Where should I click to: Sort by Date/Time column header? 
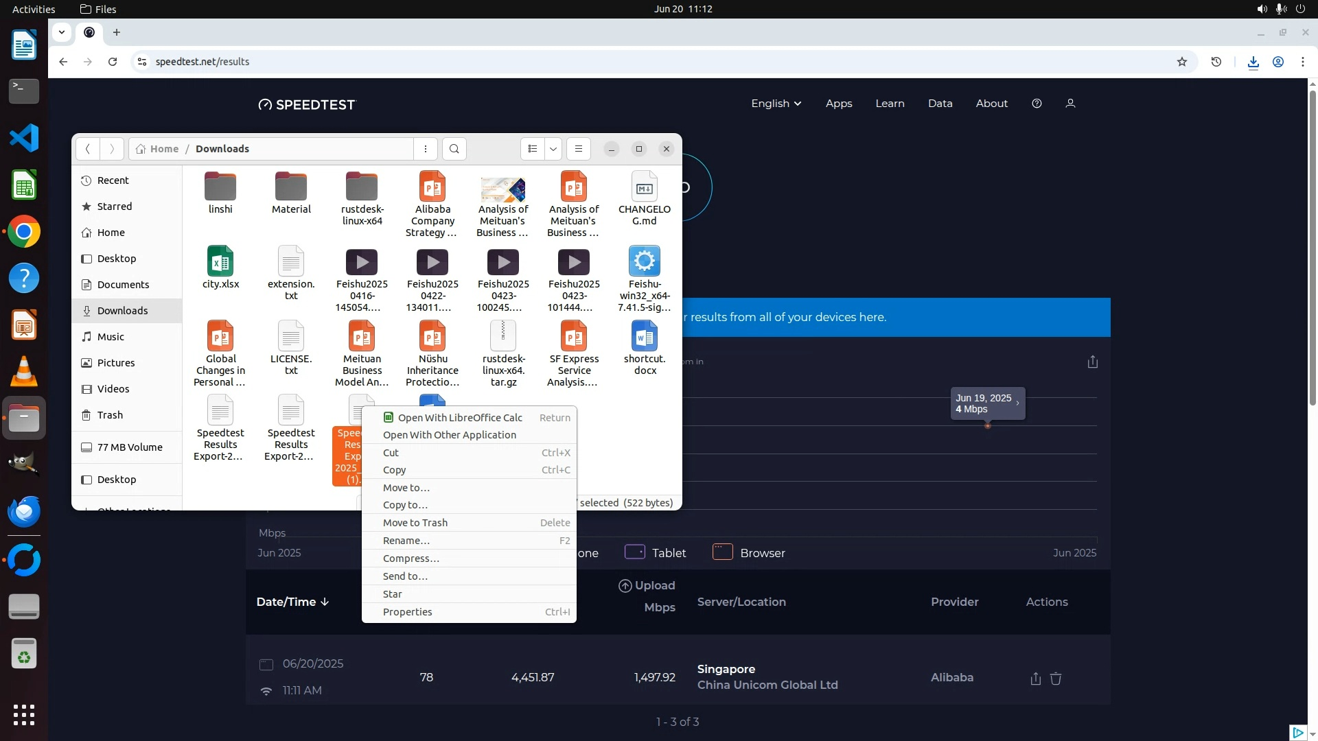[x=292, y=602]
